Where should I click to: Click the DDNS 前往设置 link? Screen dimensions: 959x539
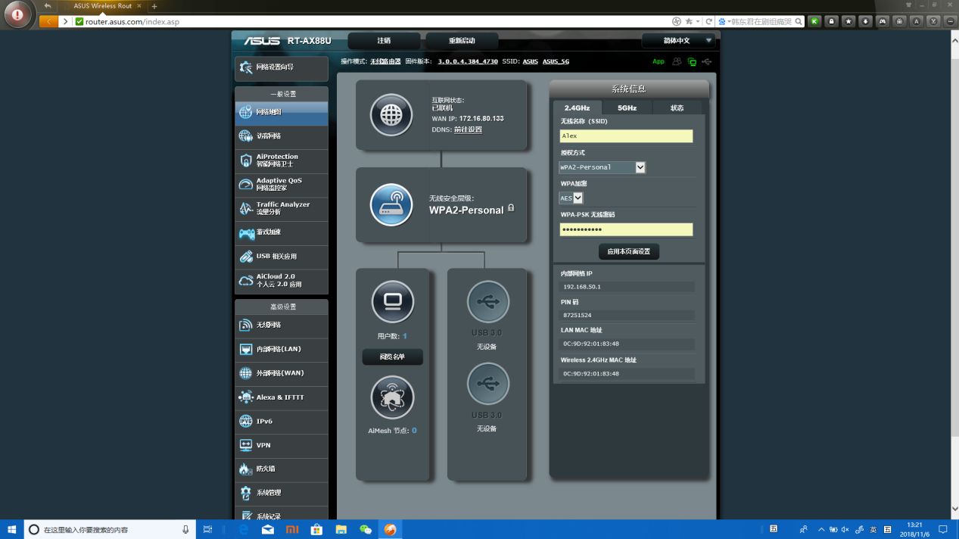[x=468, y=129]
